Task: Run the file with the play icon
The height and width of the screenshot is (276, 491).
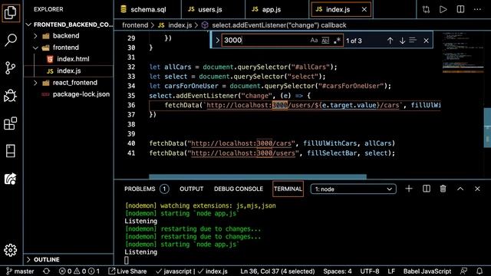Action: tap(443, 9)
